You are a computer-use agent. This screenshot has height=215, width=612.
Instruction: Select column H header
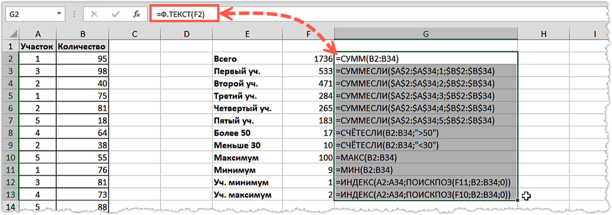click(x=544, y=34)
